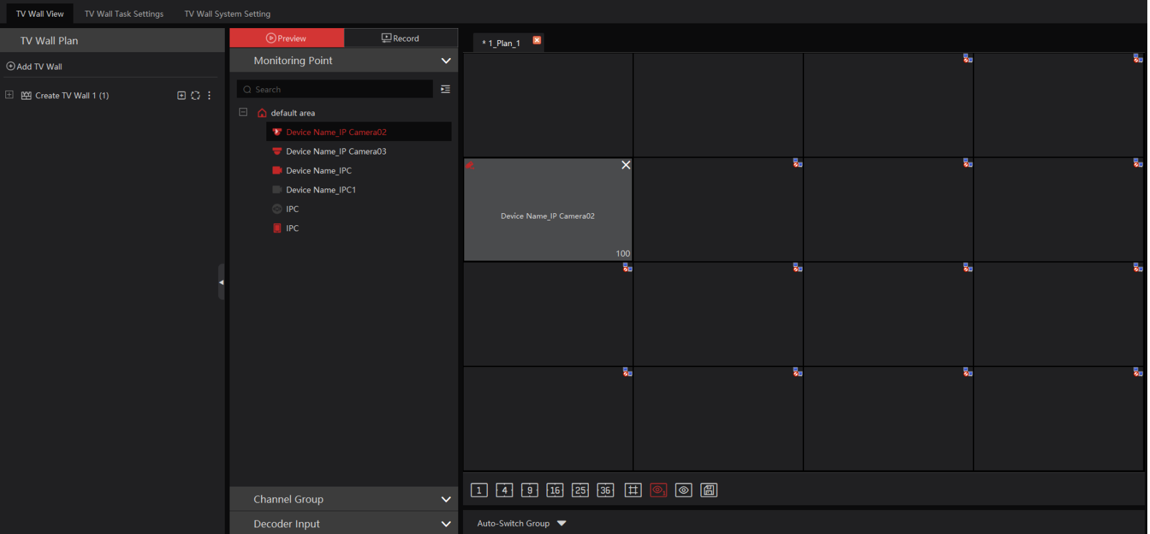Click the Decoder Input header label
The height and width of the screenshot is (534, 1150).
(286, 524)
